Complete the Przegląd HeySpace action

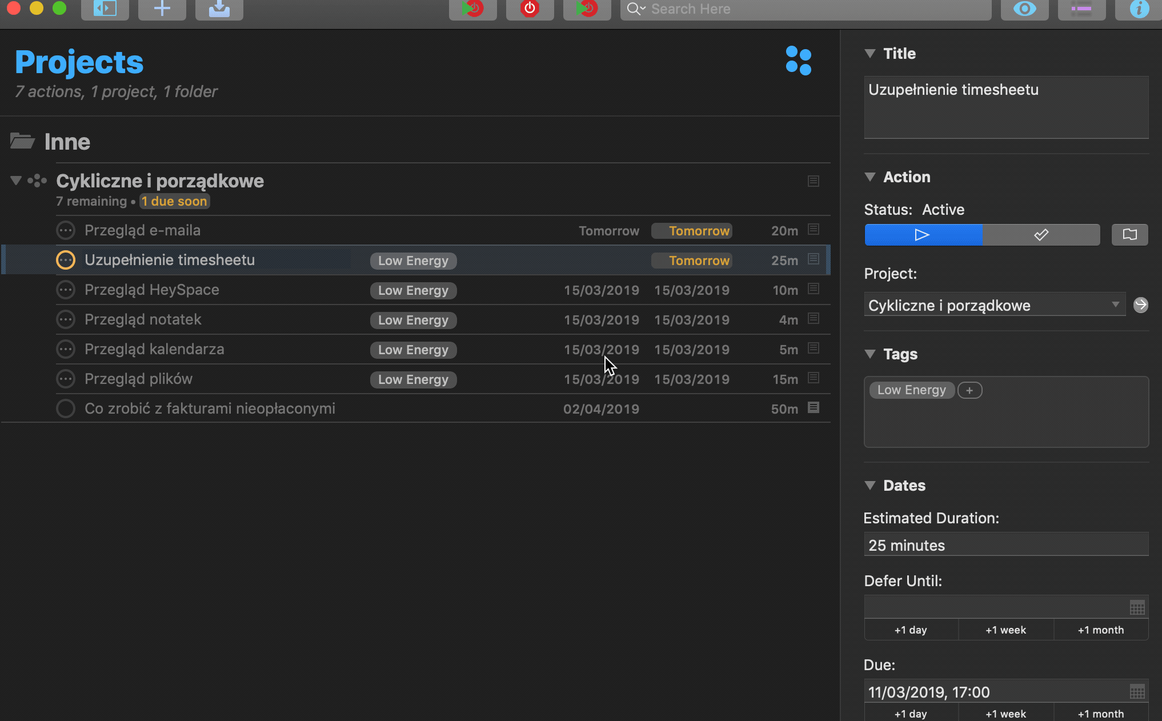(66, 290)
